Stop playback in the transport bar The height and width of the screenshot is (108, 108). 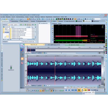[x=82, y=90]
